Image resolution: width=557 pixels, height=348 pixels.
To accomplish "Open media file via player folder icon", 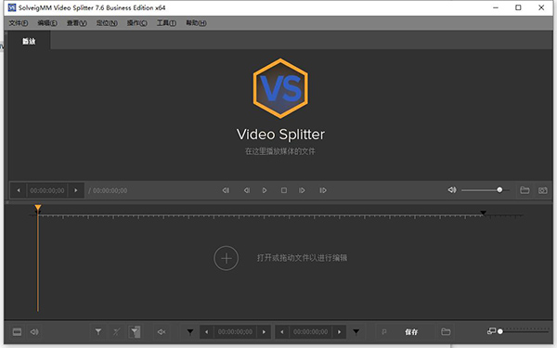I will click(525, 190).
